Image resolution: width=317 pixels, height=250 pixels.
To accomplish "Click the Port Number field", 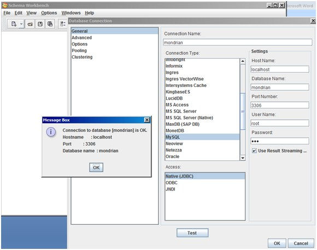I will [x=280, y=105].
